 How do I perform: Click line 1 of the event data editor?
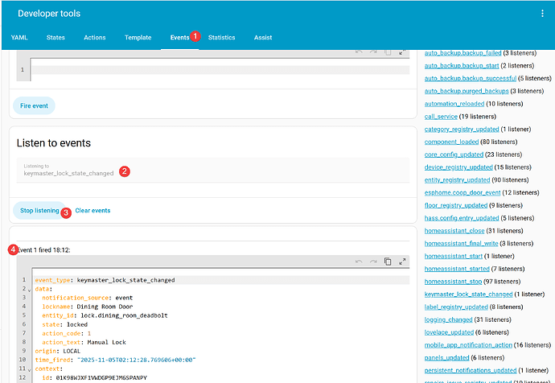pyautogui.click(x=220, y=70)
